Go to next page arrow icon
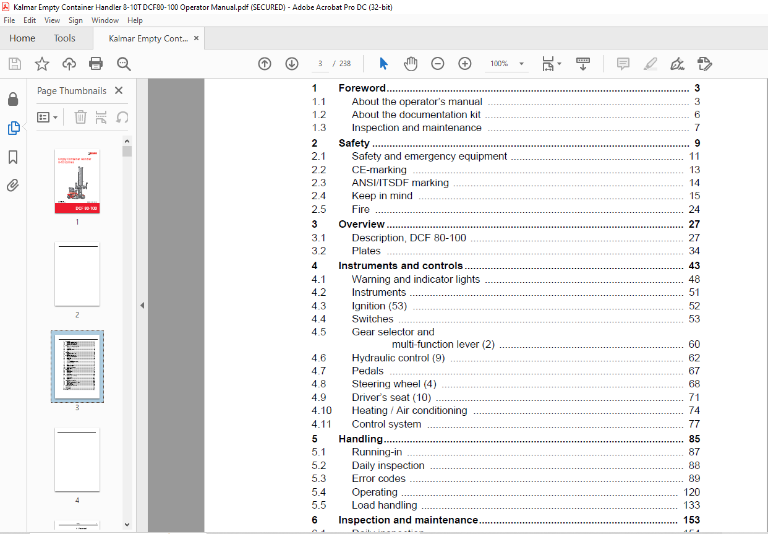This screenshot has height=534, width=768. pos(292,64)
